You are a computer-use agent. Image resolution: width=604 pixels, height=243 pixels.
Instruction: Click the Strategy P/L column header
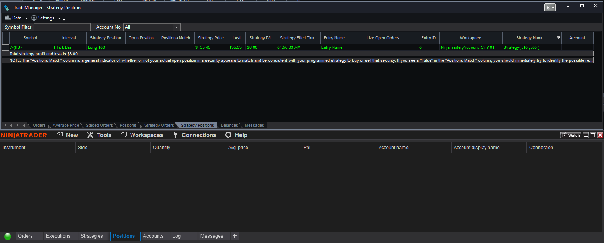coord(260,38)
